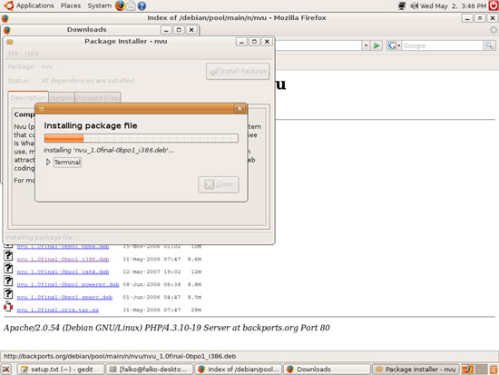Open the trash icon in bottom panel
The width and height of the screenshot is (499, 375).
494,370
